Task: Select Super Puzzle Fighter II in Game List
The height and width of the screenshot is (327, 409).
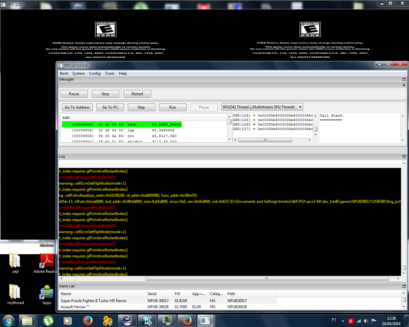Action: (93, 301)
